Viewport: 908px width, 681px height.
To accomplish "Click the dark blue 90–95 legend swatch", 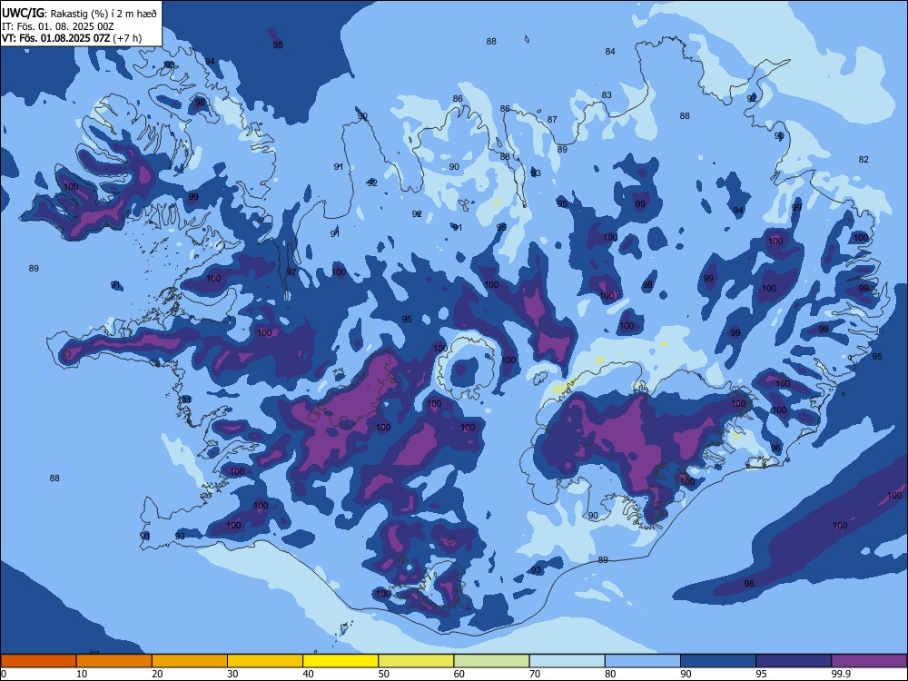I will (718, 661).
